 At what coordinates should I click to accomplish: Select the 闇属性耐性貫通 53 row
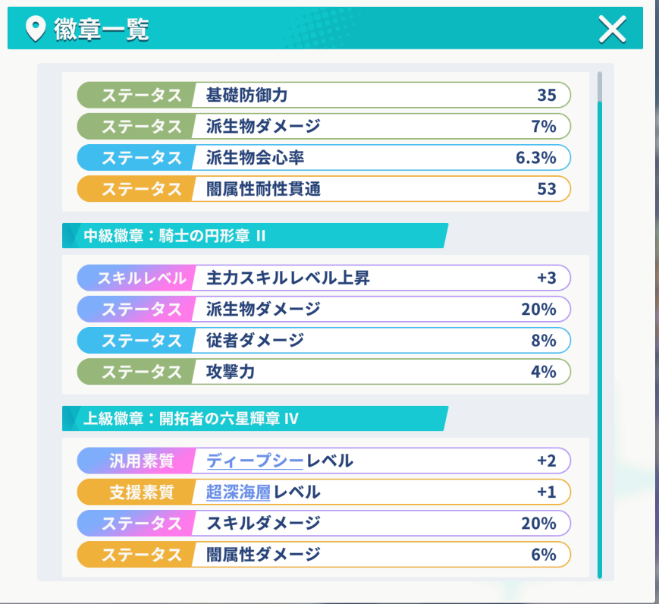point(324,189)
